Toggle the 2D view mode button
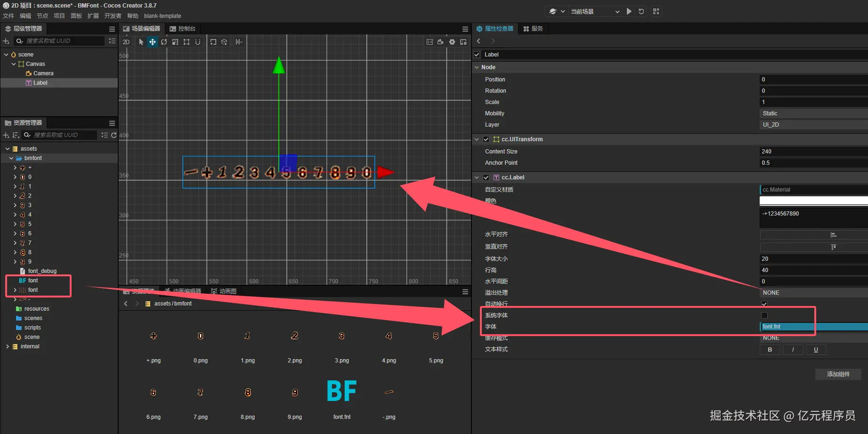Image resolution: width=868 pixels, height=434 pixels. [126, 42]
